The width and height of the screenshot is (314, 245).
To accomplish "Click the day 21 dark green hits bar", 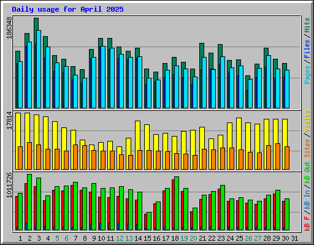I will 202,50.
